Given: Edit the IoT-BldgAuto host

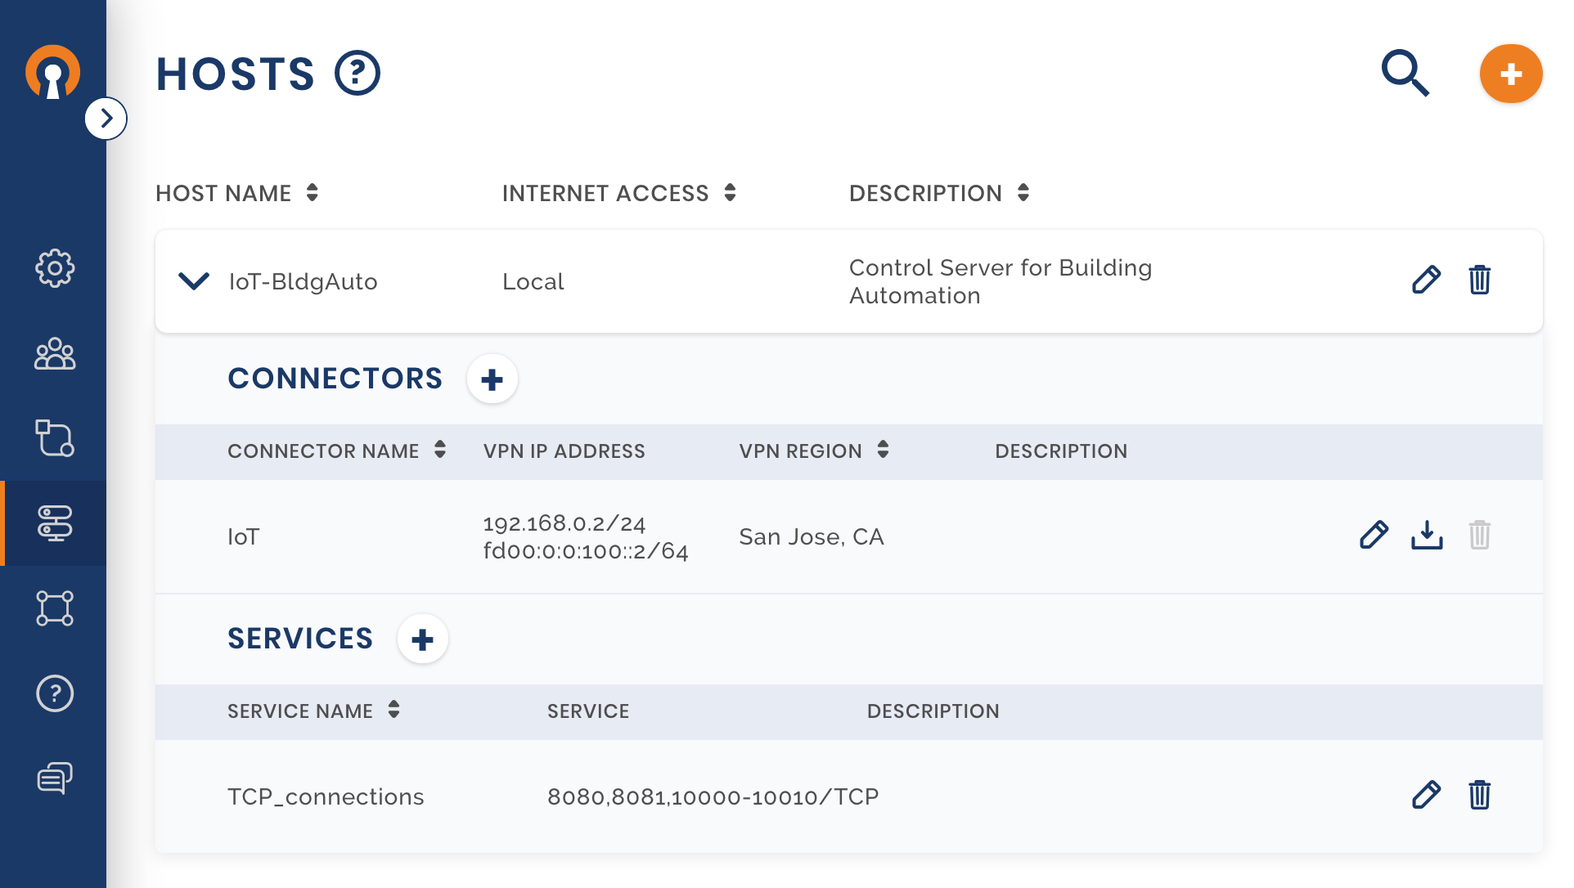Looking at the screenshot, I should click(1426, 280).
